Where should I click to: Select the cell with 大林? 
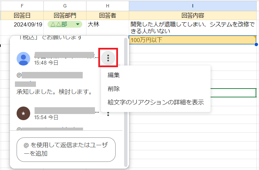107,24
